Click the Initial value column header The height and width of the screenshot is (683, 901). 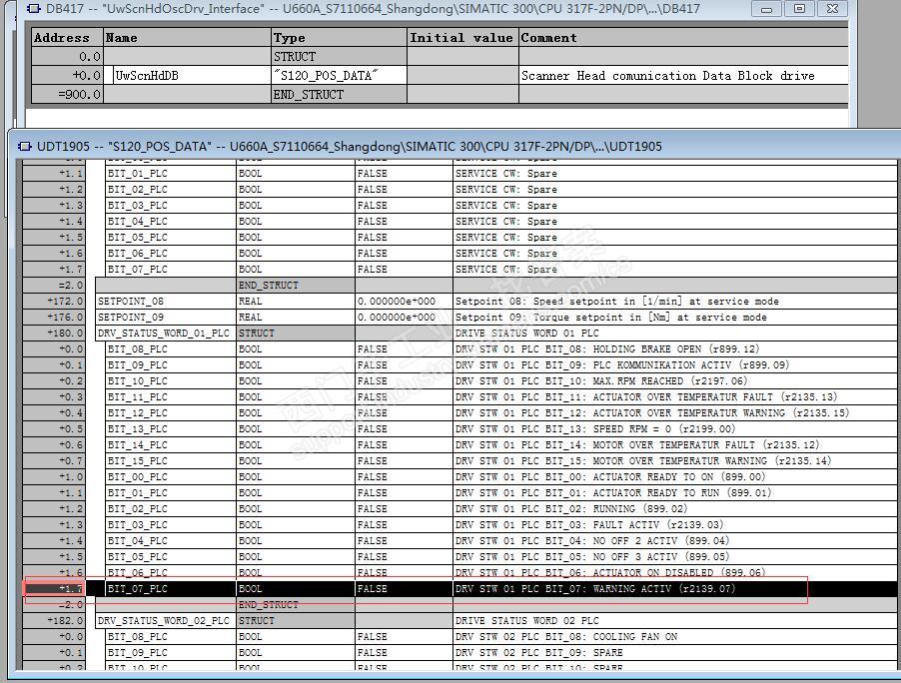click(x=462, y=37)
